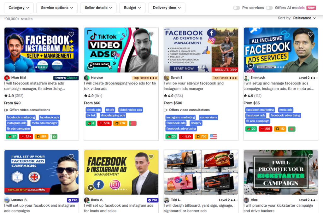The width and height of the screenshot is (323, 213).
Task: Open the Budget filter dropdown
Action: (x=132, y=8)
